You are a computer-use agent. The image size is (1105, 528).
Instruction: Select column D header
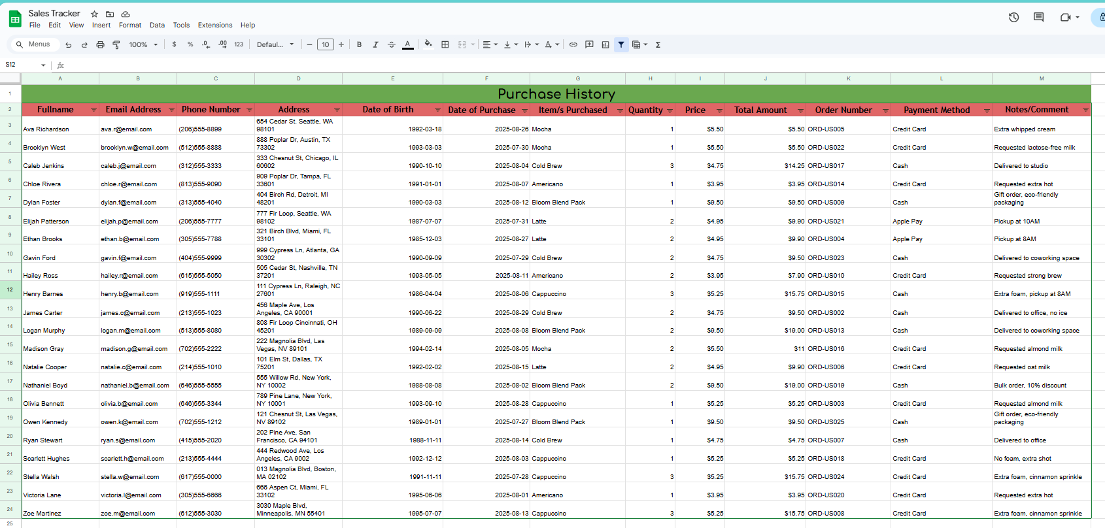coord(298,78)
